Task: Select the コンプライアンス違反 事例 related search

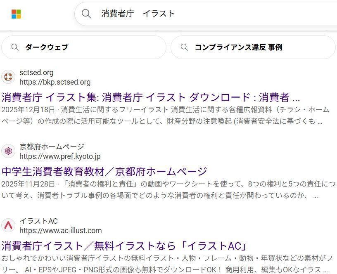Action: pyautogui.click(x=253, y=47)
